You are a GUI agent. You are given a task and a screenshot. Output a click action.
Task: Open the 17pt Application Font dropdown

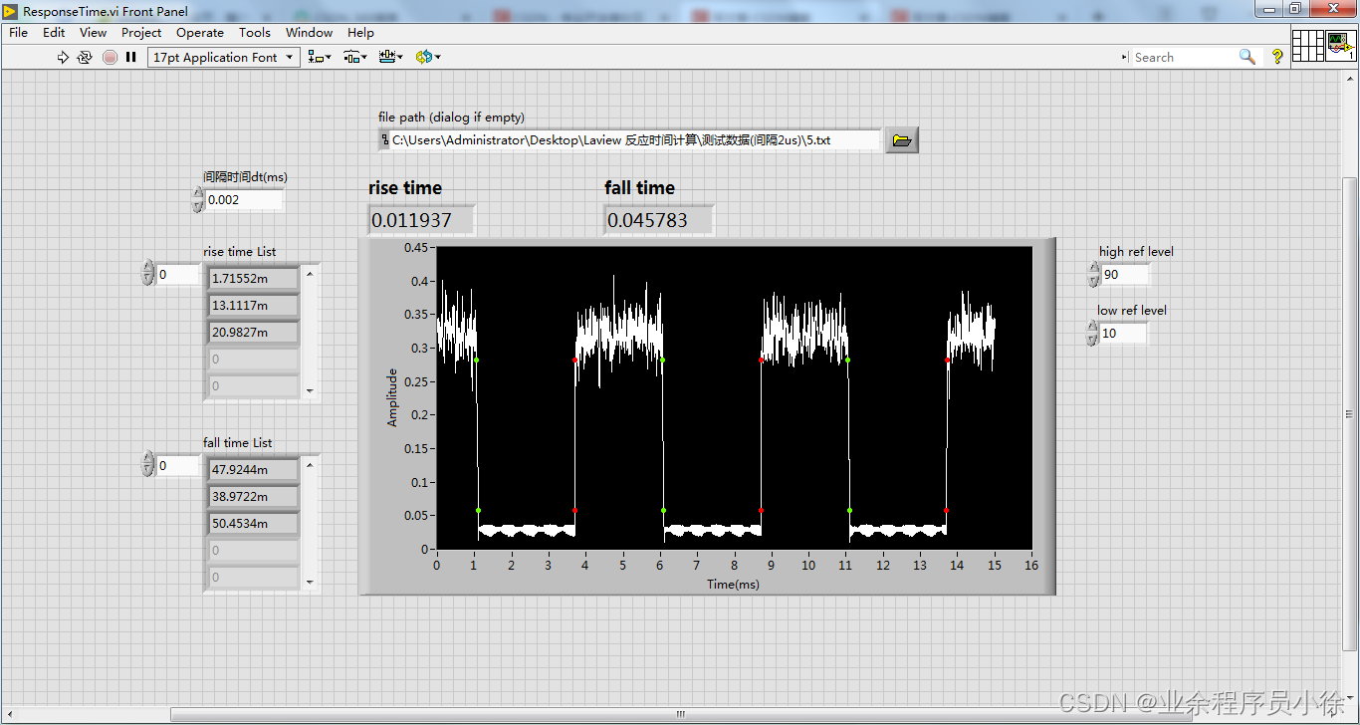(x=224, y=57)
